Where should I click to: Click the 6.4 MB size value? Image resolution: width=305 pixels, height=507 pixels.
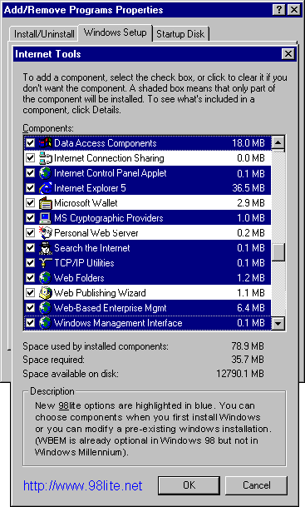click(x=251, y=308)
